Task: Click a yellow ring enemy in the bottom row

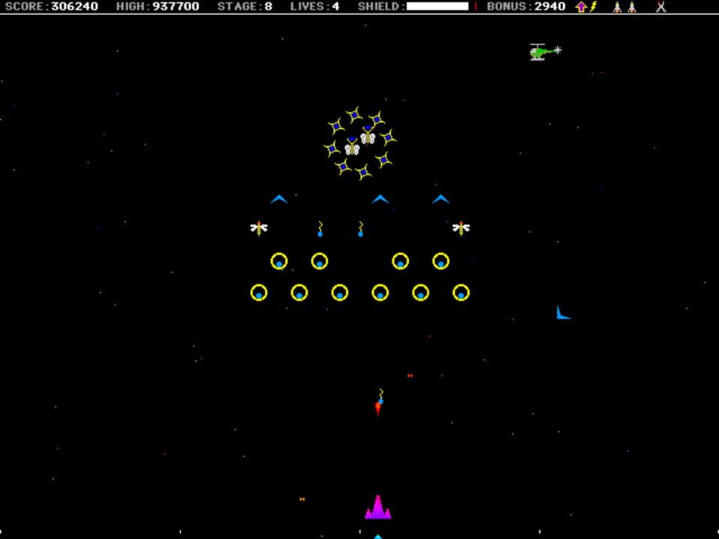Action: click(339, 293)
